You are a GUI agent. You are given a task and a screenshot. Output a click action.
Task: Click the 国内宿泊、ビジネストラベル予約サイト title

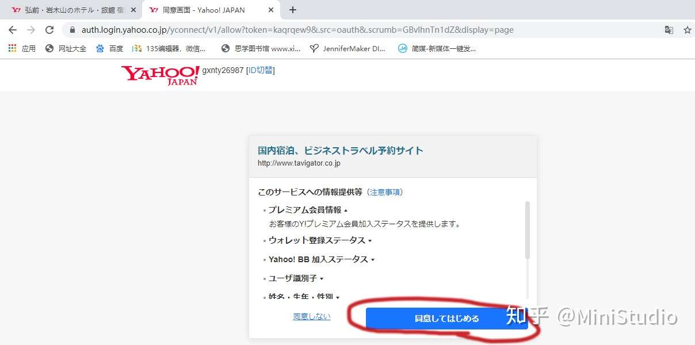tap(341, 151)
